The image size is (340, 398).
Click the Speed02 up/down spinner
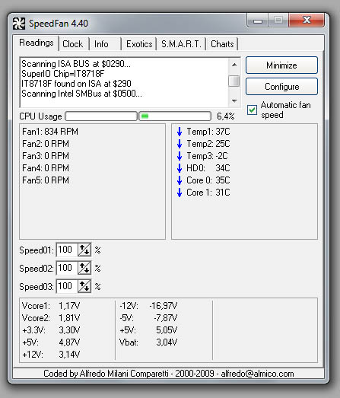click(x=84, y=269)
